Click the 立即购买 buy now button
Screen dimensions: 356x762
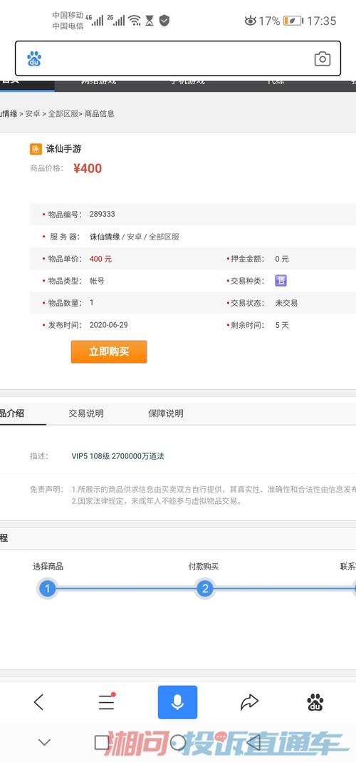tap(109, 352)
